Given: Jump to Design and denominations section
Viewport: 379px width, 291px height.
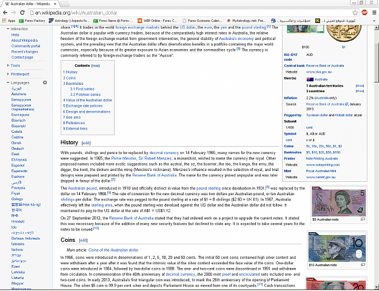Looking at the screenshot, I should (x=87, y=112).
